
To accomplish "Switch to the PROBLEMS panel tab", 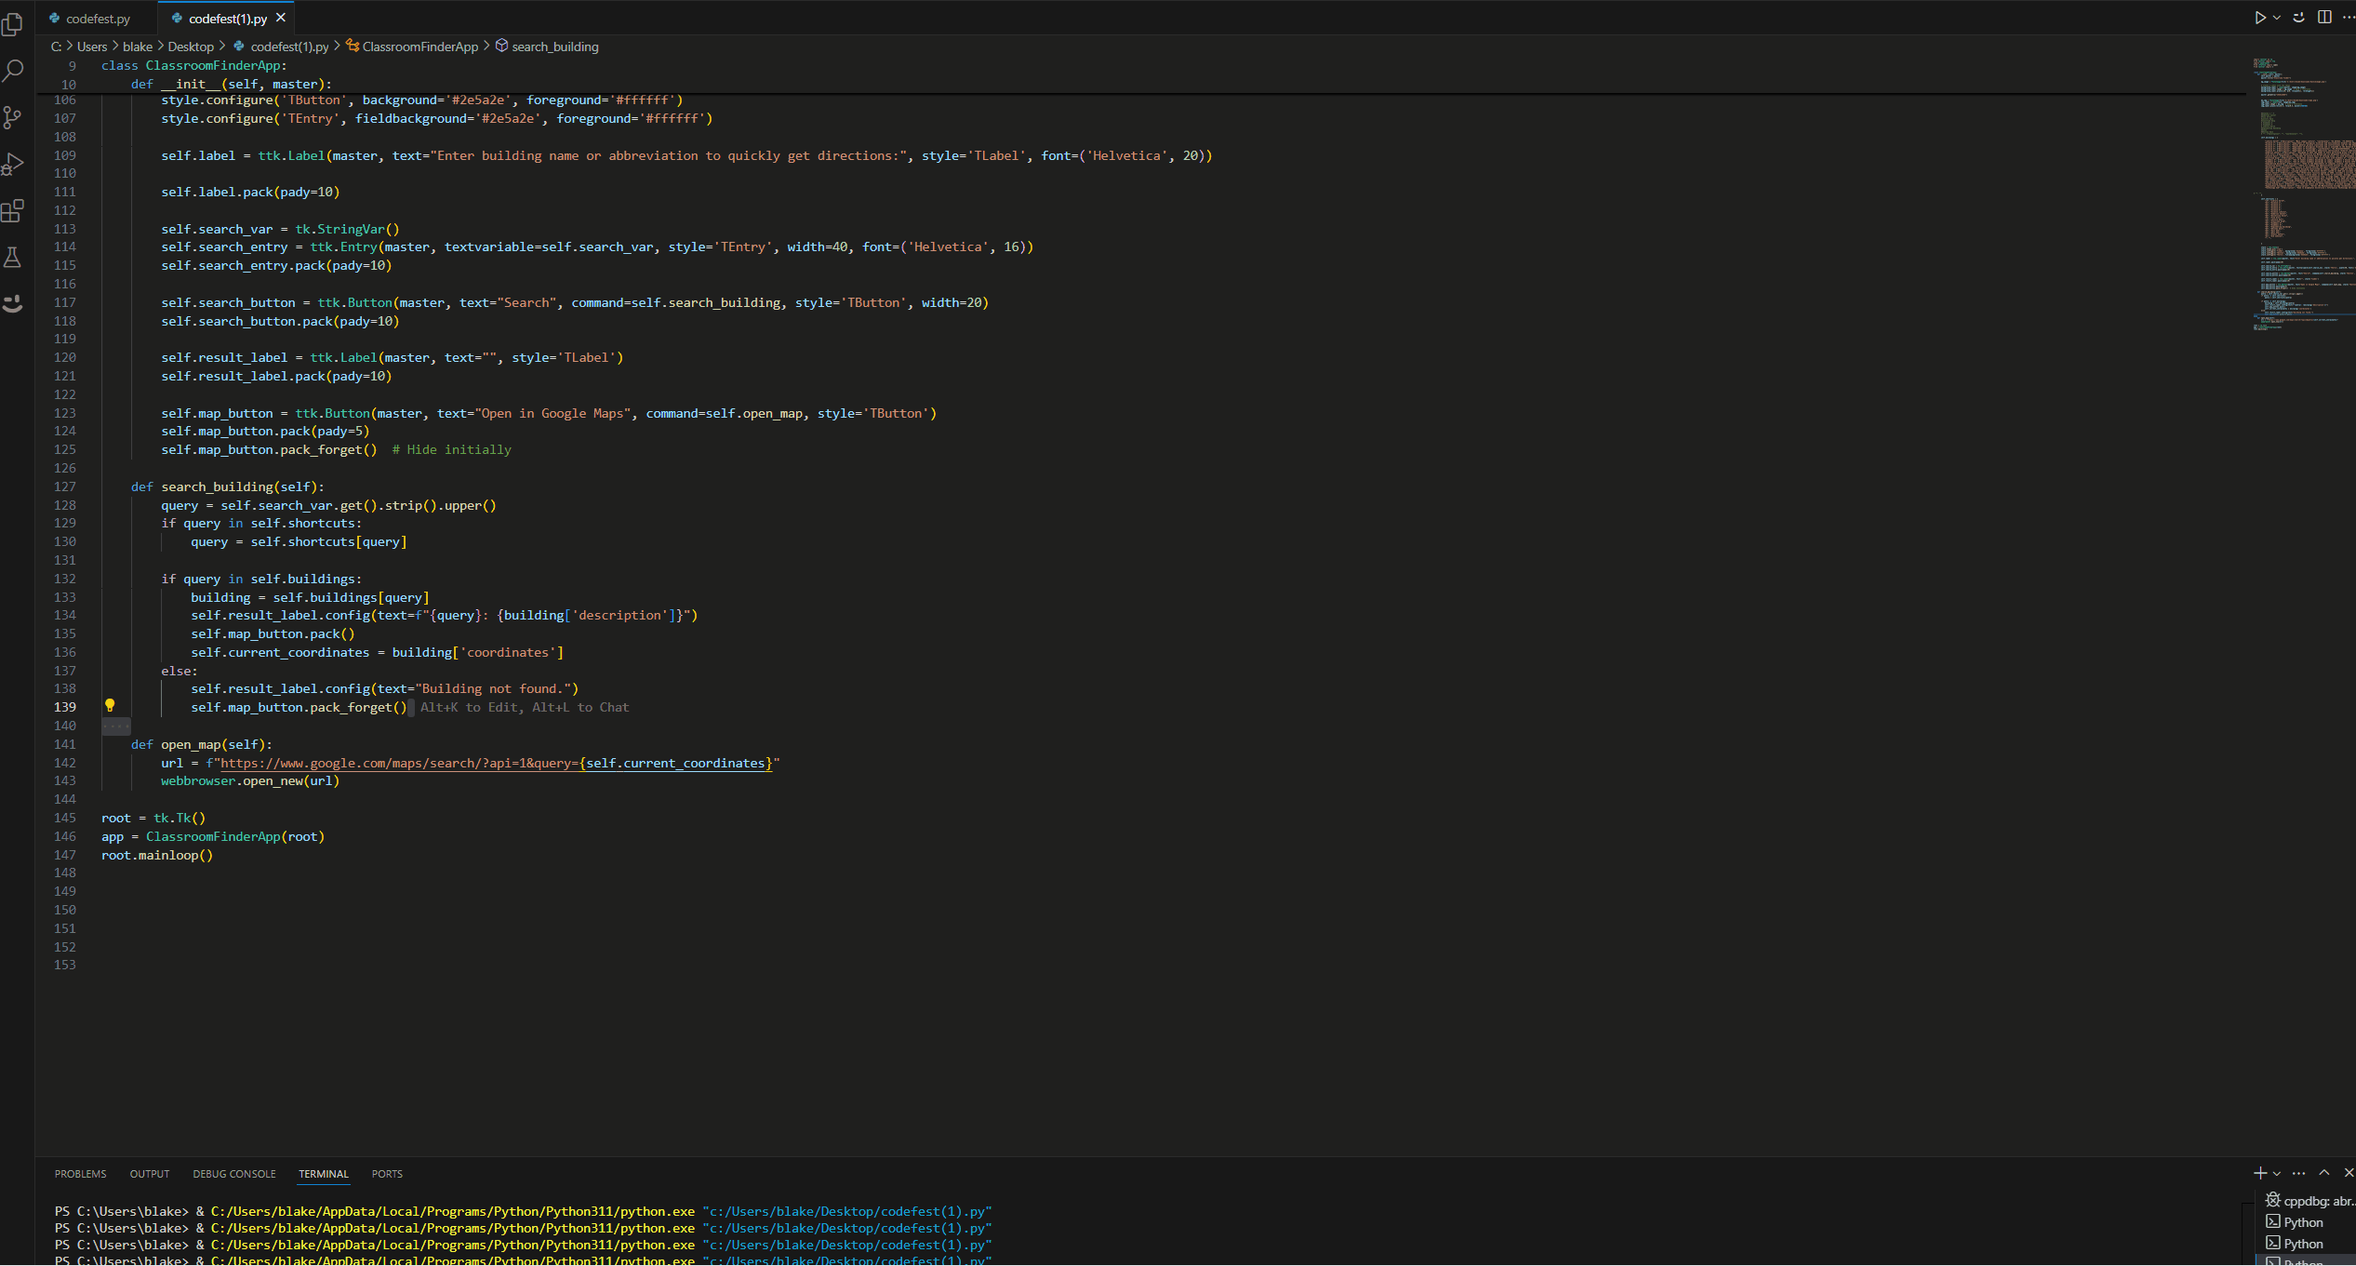I will (x=80, y=1174).
